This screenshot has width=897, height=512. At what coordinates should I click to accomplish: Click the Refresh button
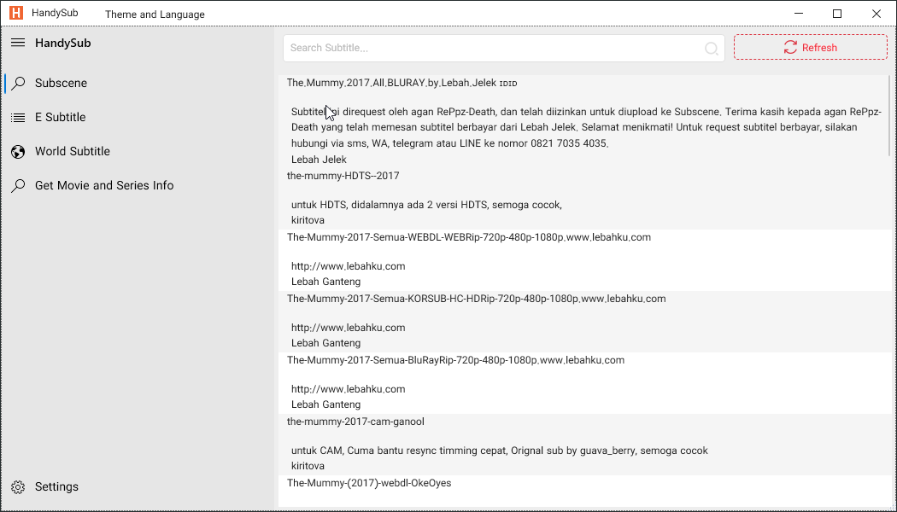[x=809, y=47]
